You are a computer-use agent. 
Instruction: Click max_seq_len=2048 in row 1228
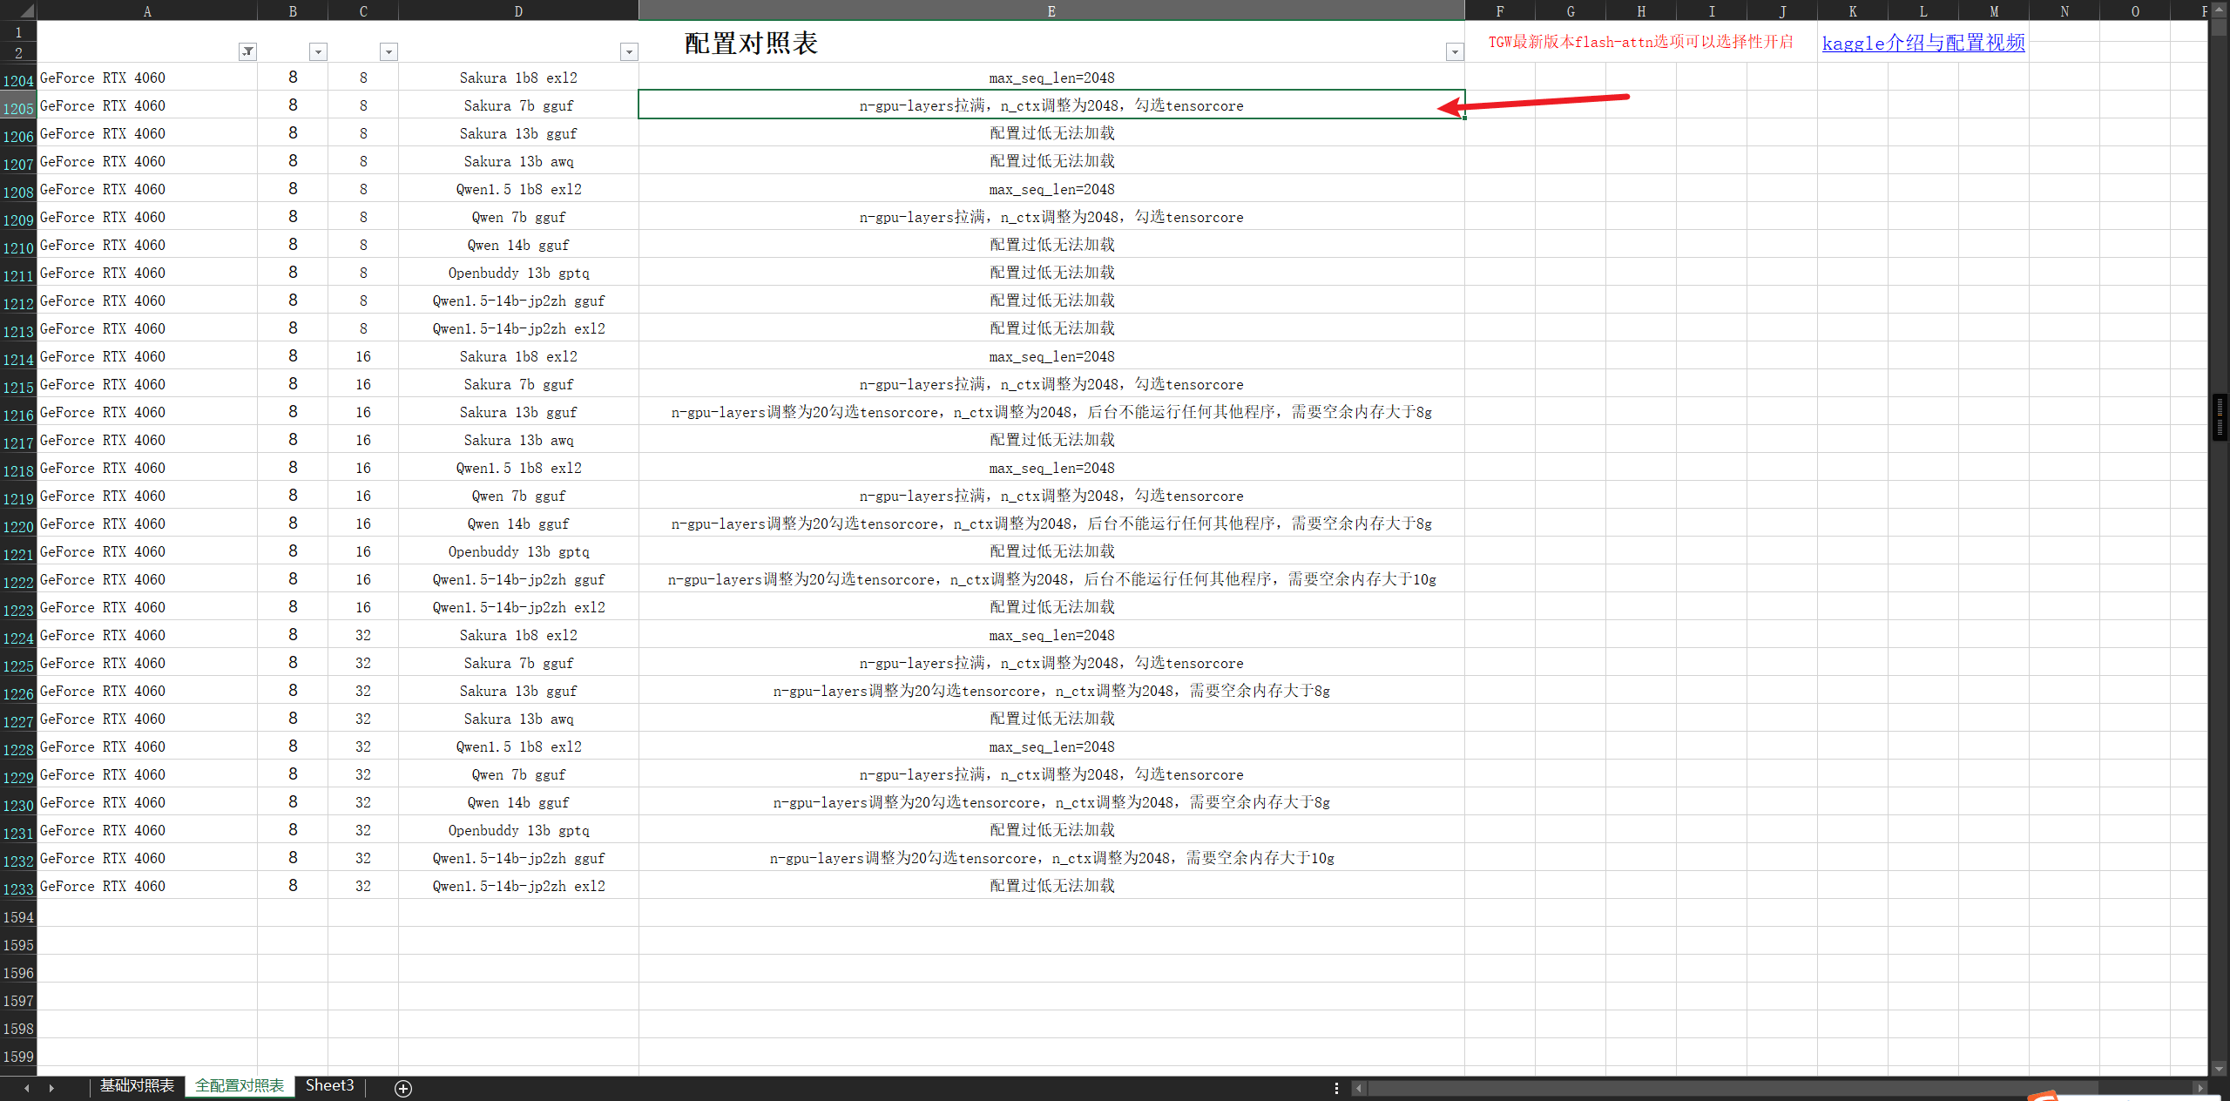click(1051, 746)
